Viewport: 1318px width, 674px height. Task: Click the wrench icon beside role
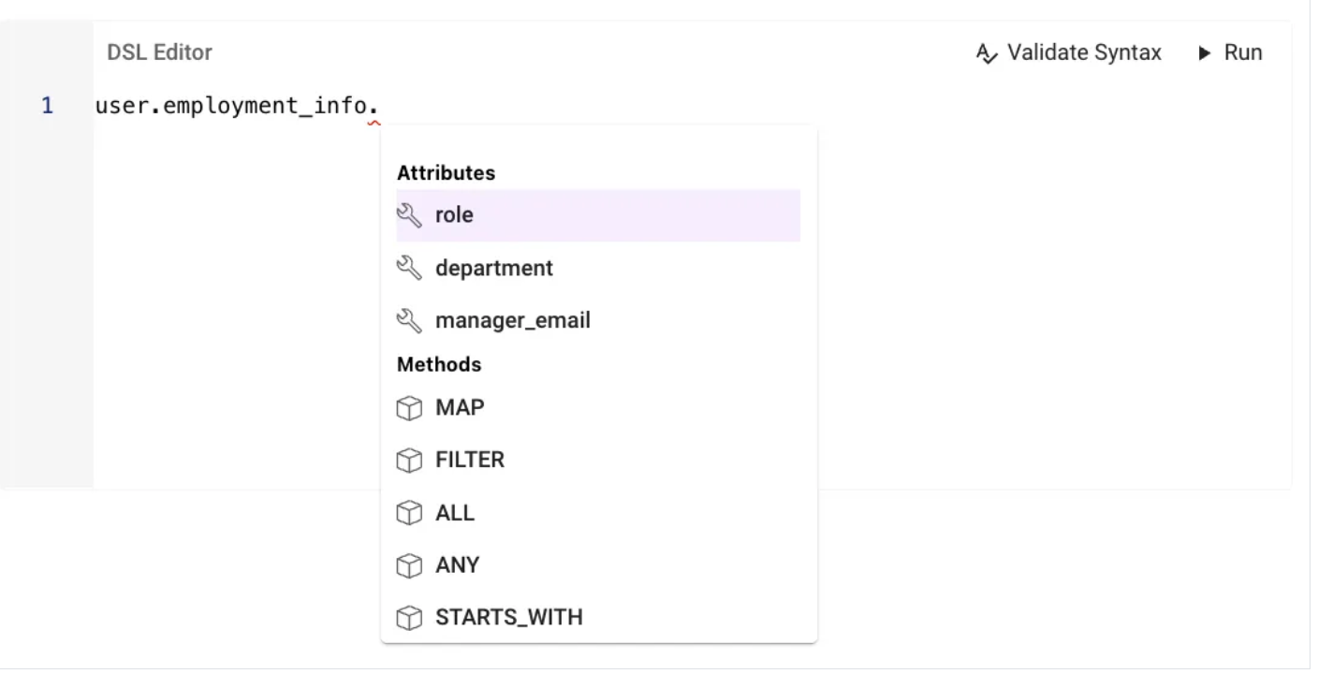pyautogui.click(x=409, y=216)
